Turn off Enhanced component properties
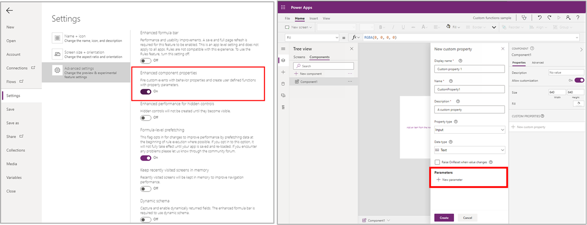Image resolution: width=587 pixels, height=225 pixels. [146, 91]
